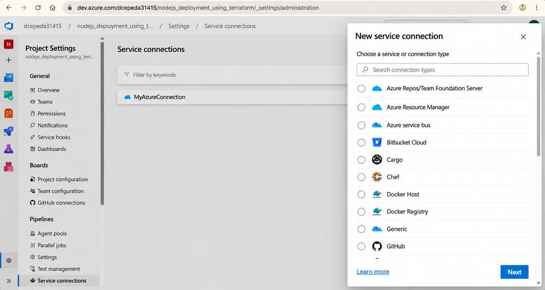Click the Cargo box icon
Screen dimensions: 545x290
point(377,159)
